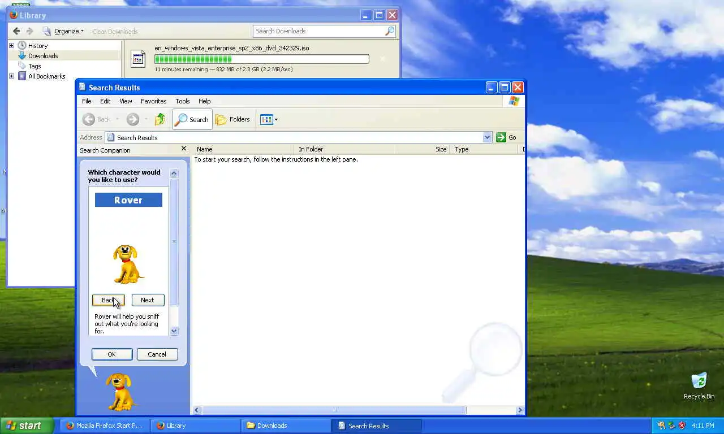The height and width of the screenshot is (434, 724).
Task: Toggle the Search toolbar button
Action: 192,119
